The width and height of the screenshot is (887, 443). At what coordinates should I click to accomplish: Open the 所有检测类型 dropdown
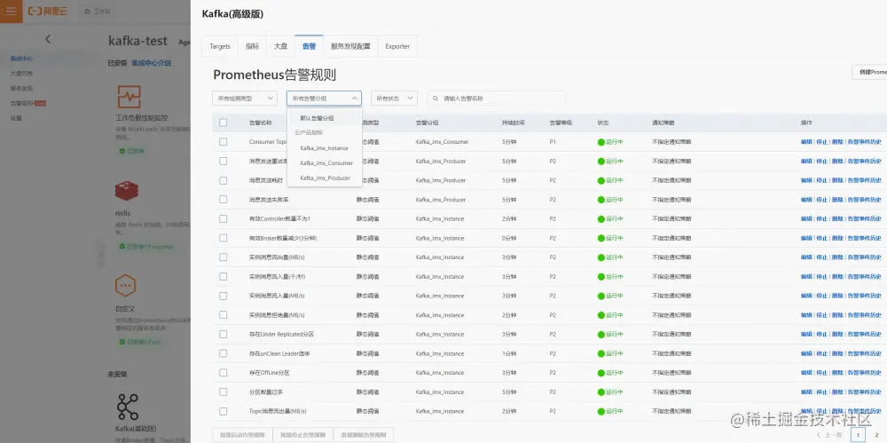(x=245, y=99)
